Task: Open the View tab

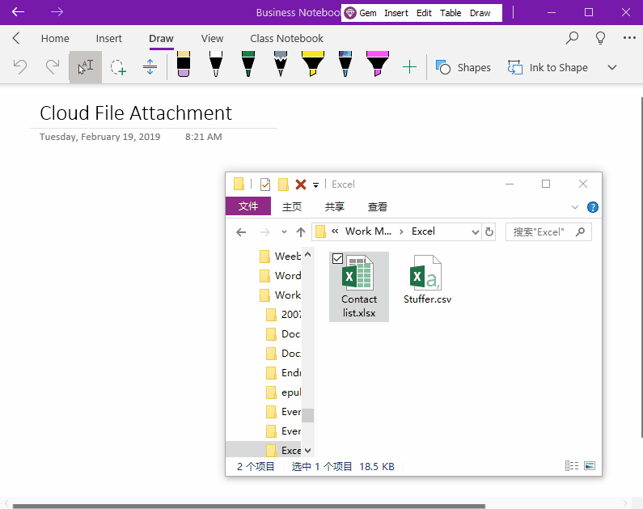Action: [x=212, y=39]
